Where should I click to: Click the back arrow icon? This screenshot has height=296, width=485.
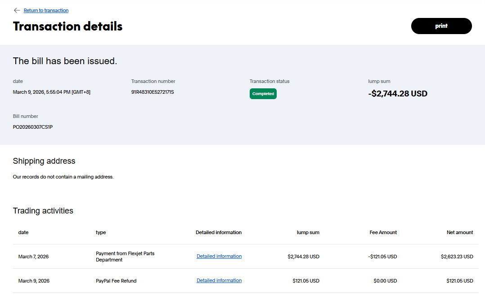(17, 10)
